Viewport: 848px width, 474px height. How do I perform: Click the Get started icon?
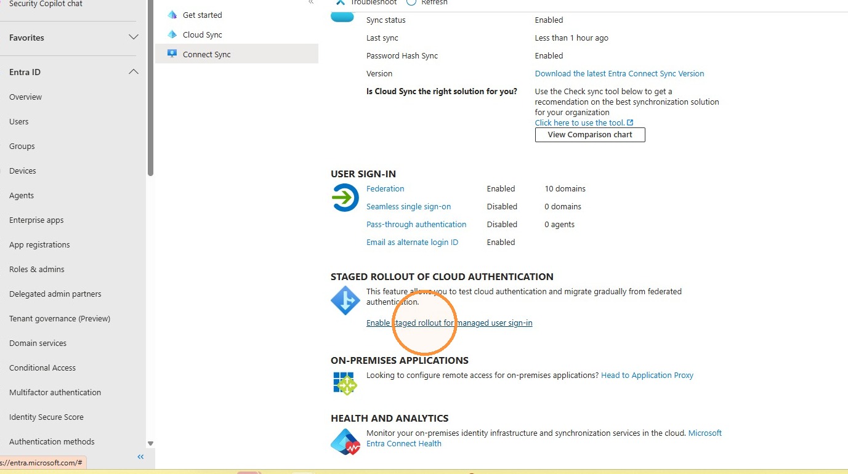click(x=172, y=15)
